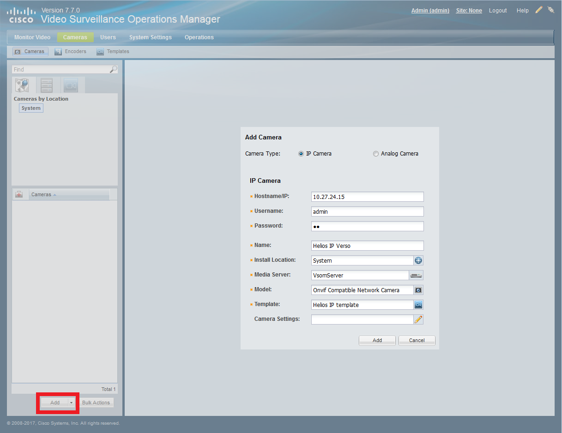Viewport: 562px width, 433px height.
Task: Click the globe icon beside Install Location
Action: coord(418,260)
